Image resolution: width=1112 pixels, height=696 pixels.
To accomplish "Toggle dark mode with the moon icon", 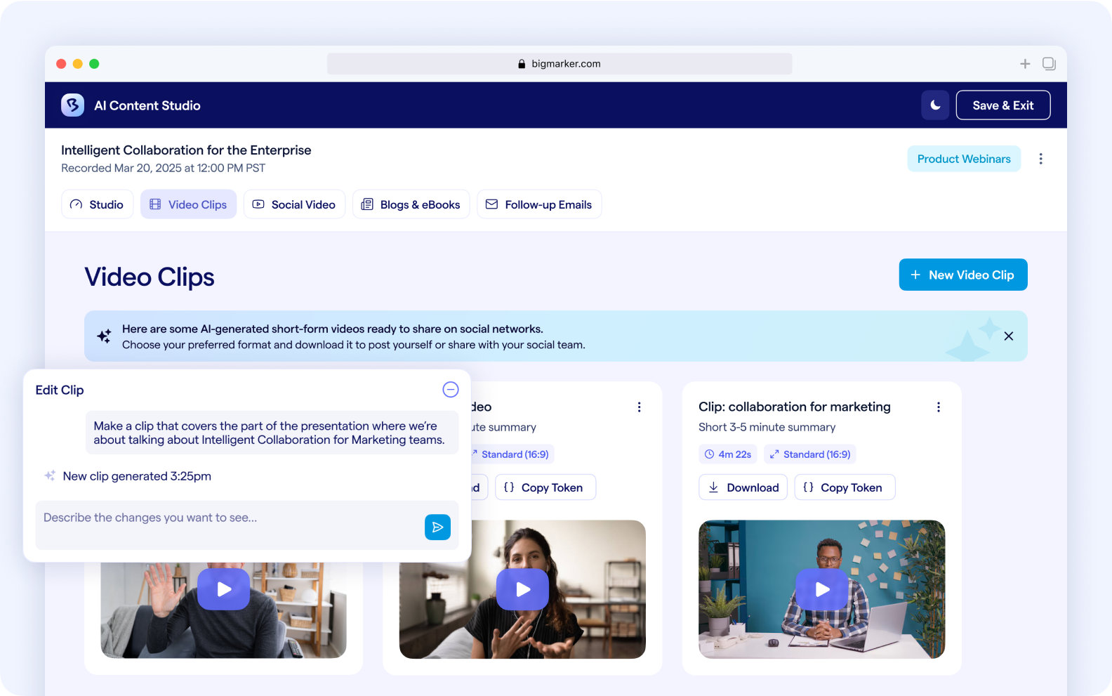I will click(x=935, y=105).
